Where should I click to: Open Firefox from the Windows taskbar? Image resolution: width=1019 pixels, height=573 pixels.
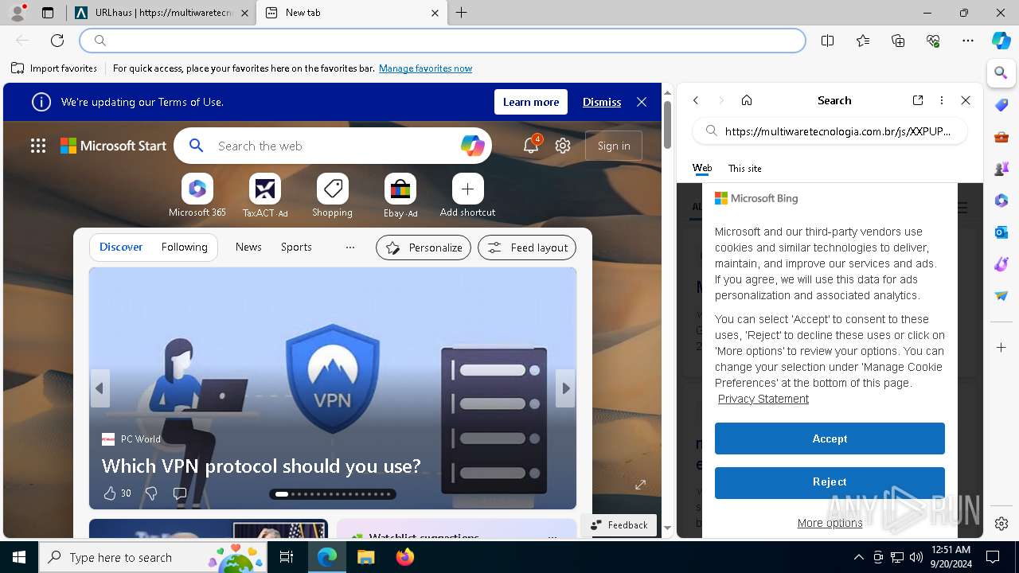click(x=405, y=557)
